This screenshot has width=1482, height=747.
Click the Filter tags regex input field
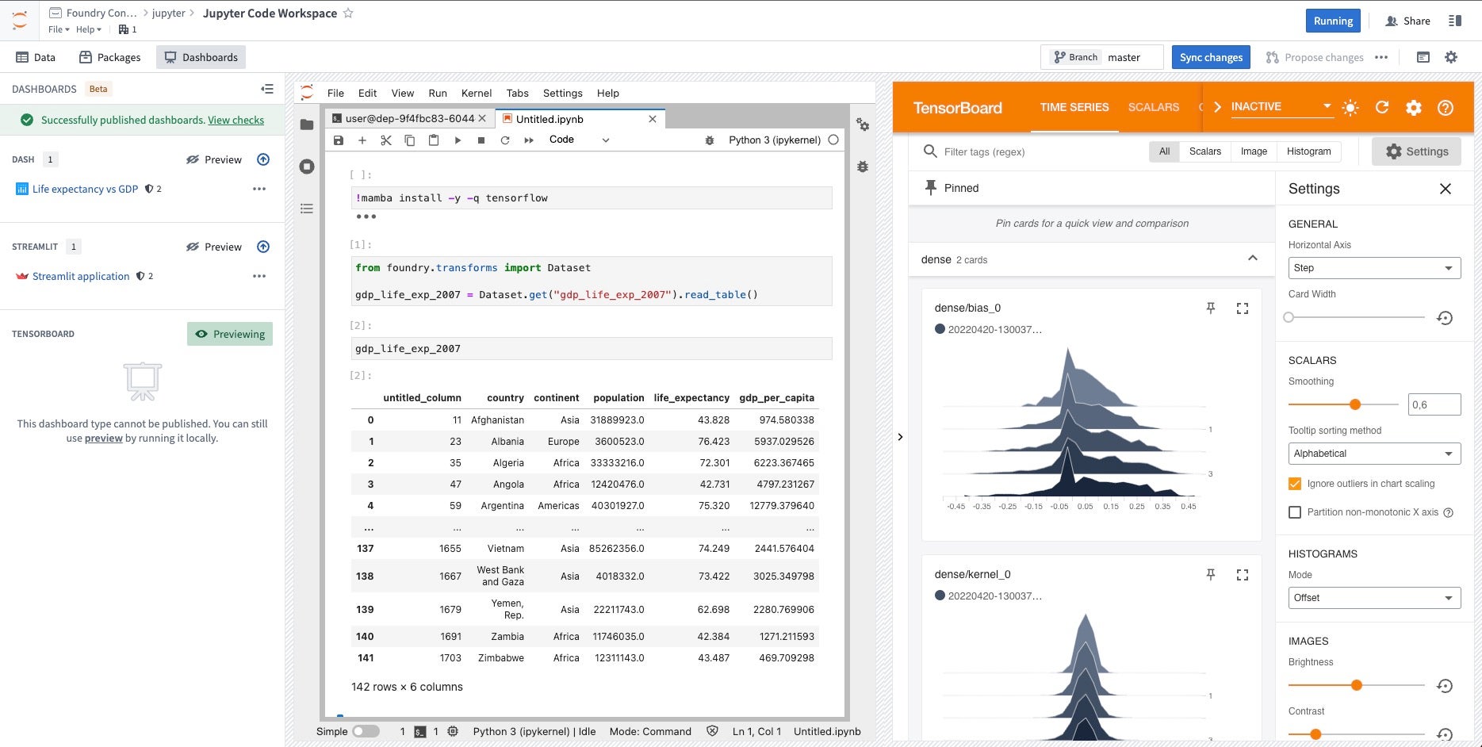tap(1039, 151)
